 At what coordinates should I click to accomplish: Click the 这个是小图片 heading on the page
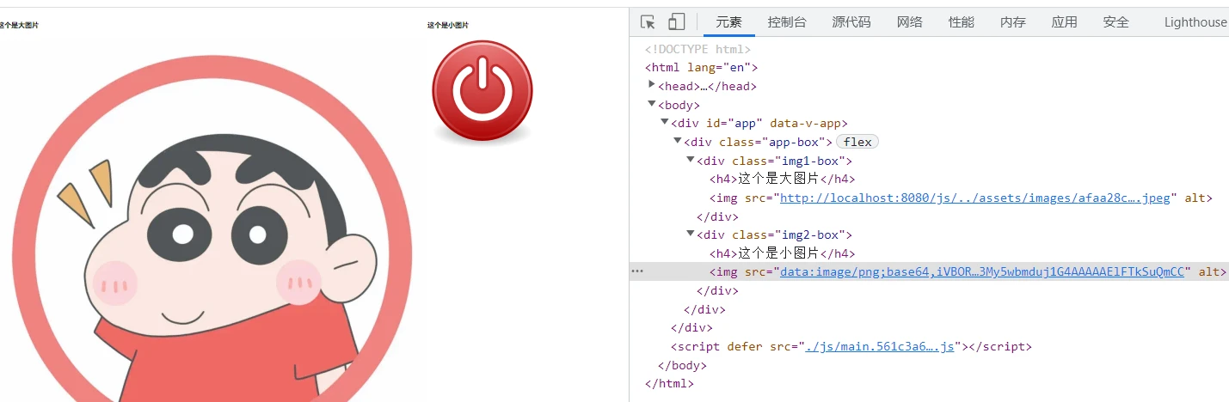pos(448,25)
